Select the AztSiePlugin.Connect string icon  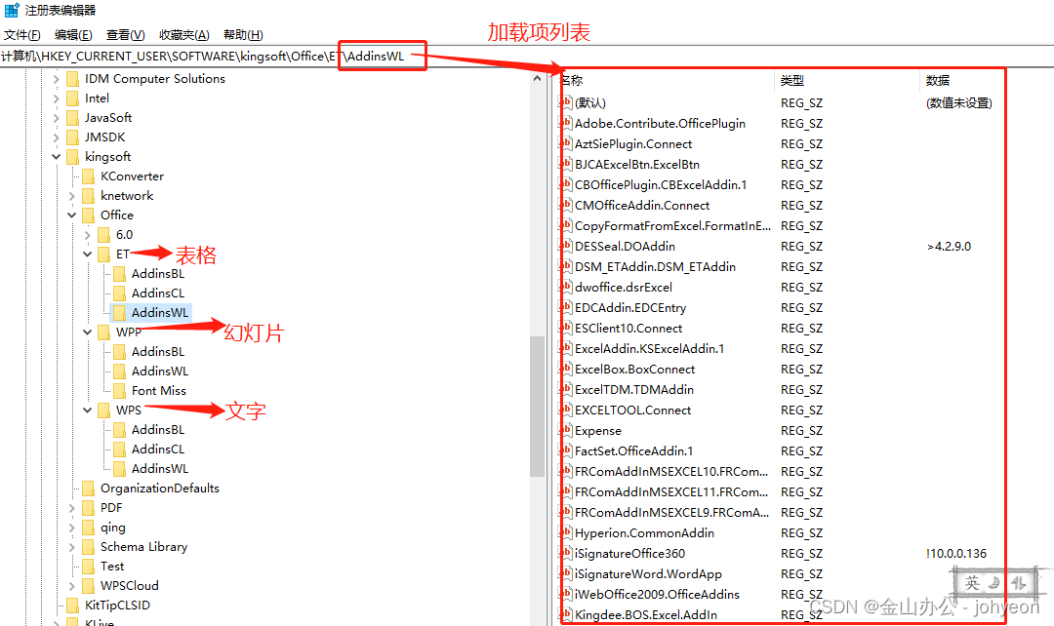point(566,143)
